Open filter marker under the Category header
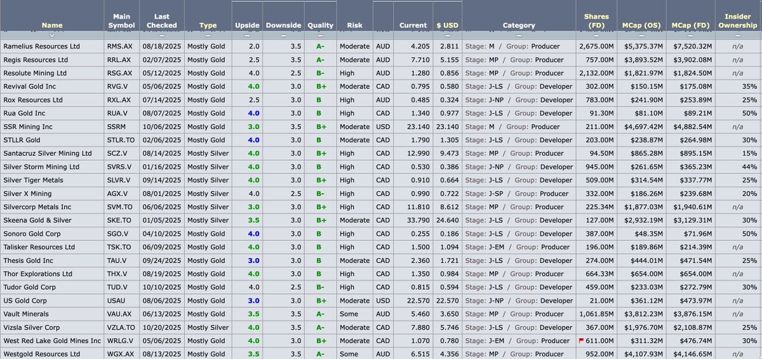Screen dimensions: 762x359 [x=519, y=34]
